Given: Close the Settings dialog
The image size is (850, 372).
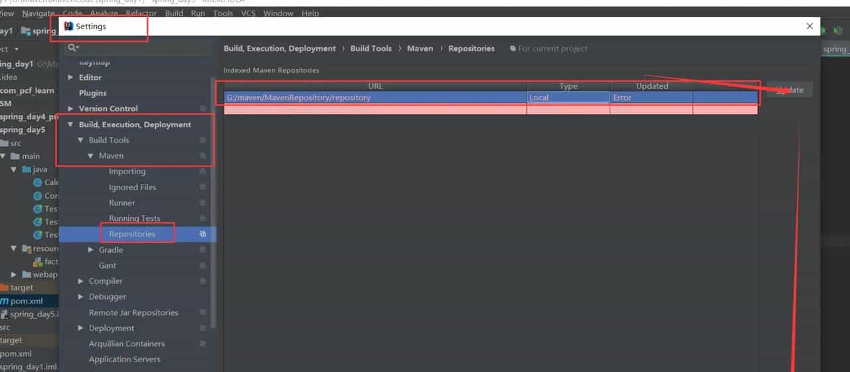Looking at the screenshot, I should coord(809,27).
